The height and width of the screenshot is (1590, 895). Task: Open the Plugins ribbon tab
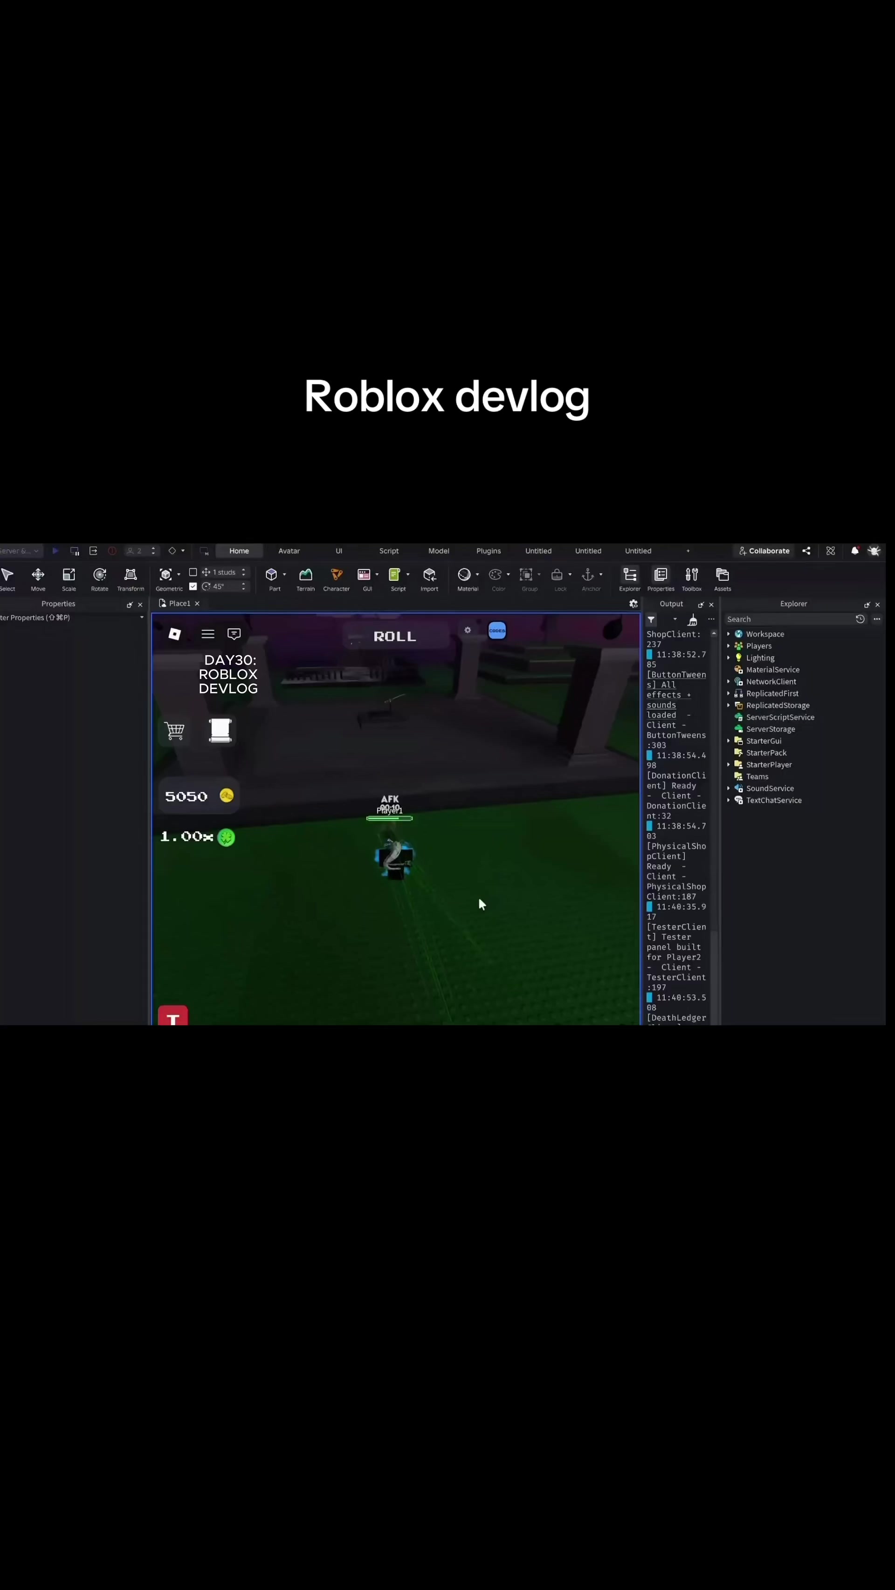point(488,550)
